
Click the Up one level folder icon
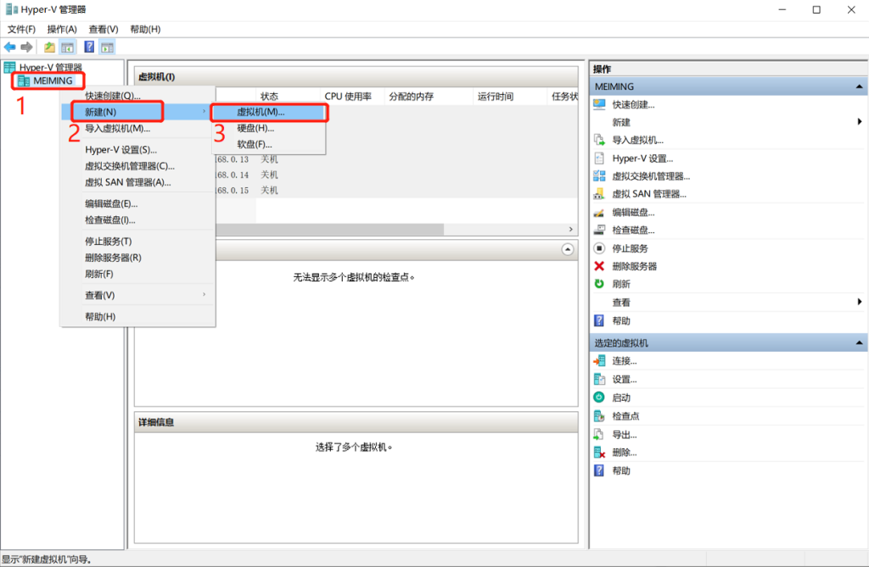pos(49,47)
